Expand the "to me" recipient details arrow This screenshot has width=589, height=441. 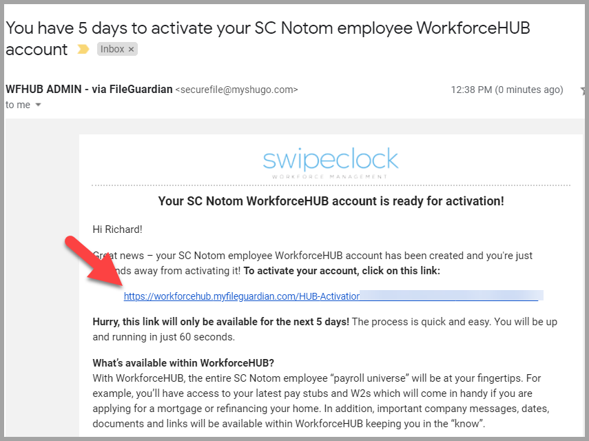click(x=38, y=105)
